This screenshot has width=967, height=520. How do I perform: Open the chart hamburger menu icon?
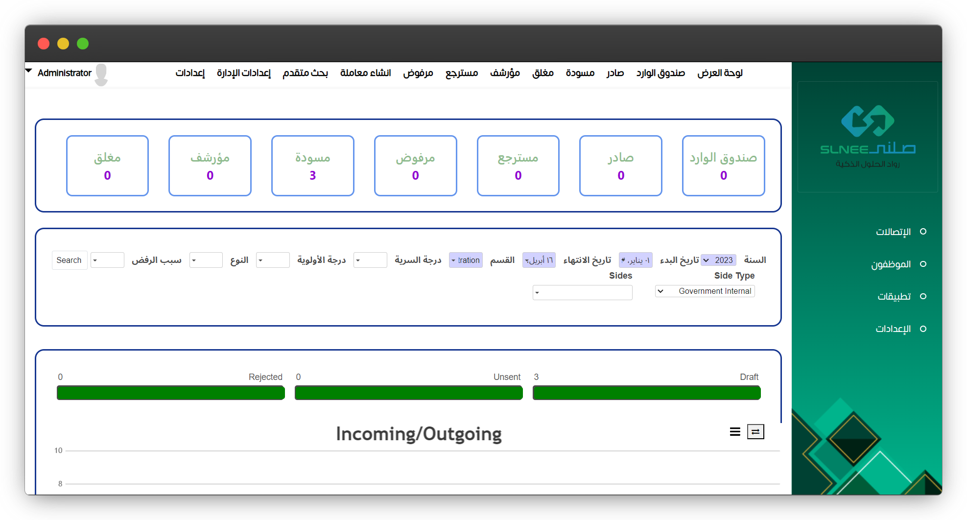[734, 431]
